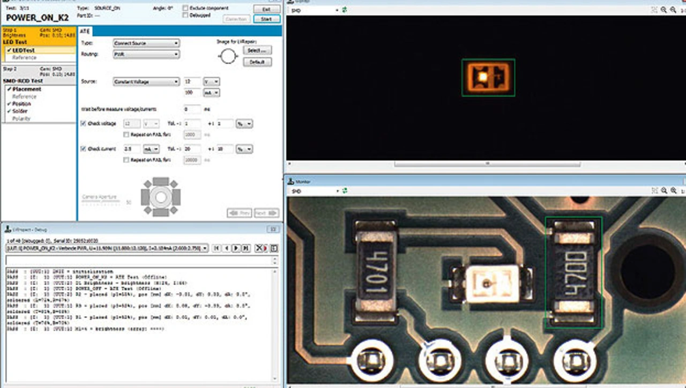Image resolution: width=686 pixels, height=388 pixels.
Task: Select Placement in SMD-RCD Test step
Action: click(x=27, y=89)
